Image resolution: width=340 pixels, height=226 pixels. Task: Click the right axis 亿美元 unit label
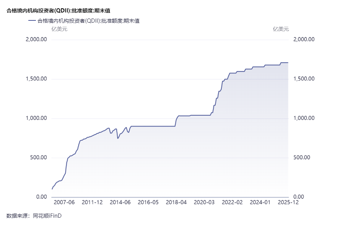[x=281, y=29]
